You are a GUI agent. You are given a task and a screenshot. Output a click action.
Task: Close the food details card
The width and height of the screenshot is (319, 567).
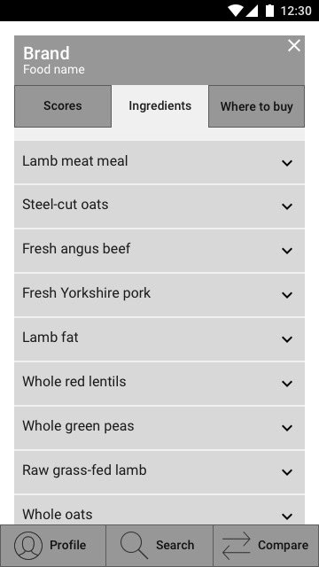[294, 45]
